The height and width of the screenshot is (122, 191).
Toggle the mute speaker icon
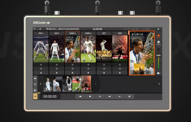click(159, 73)
